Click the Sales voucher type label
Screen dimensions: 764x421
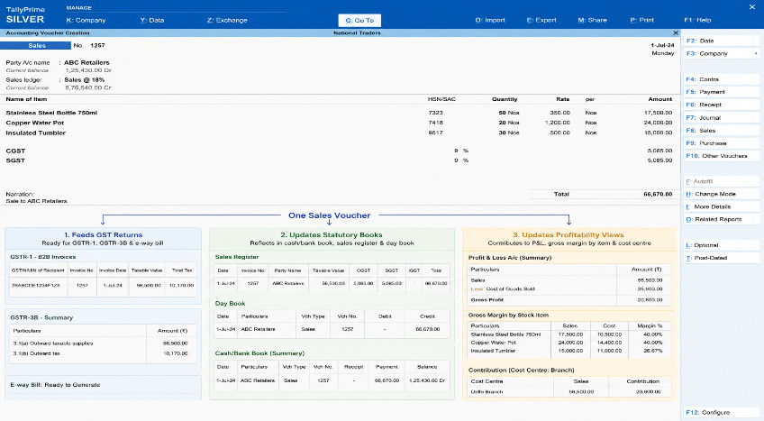coord(35,45)
